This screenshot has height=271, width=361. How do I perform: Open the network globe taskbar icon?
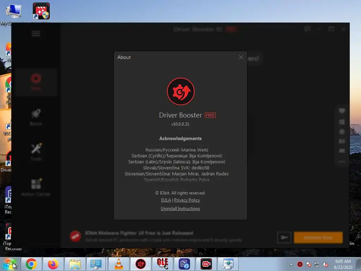[228, 264]
